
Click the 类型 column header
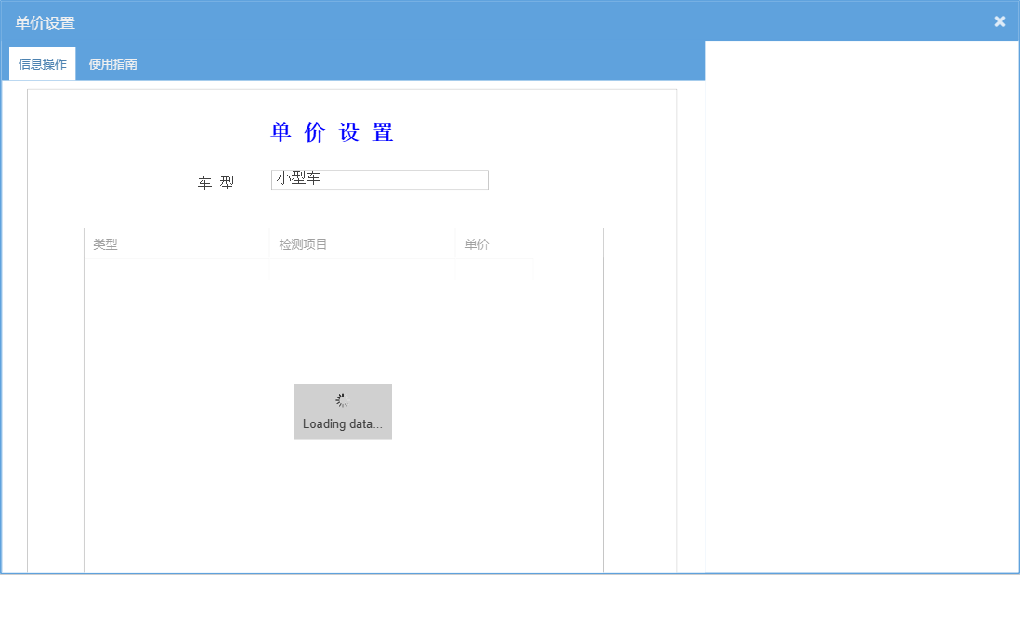(x=104, y=243)
